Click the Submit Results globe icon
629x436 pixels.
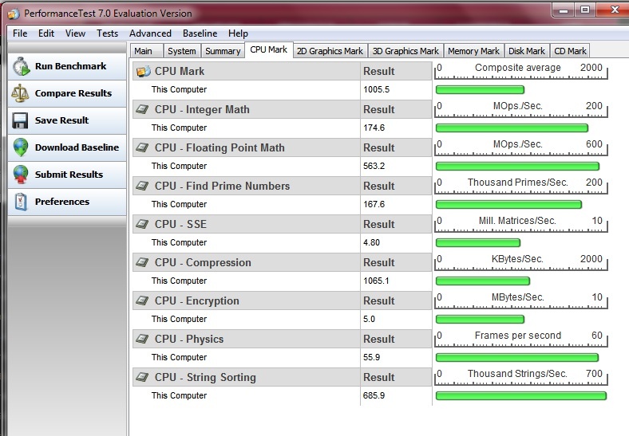coord(21,175)
